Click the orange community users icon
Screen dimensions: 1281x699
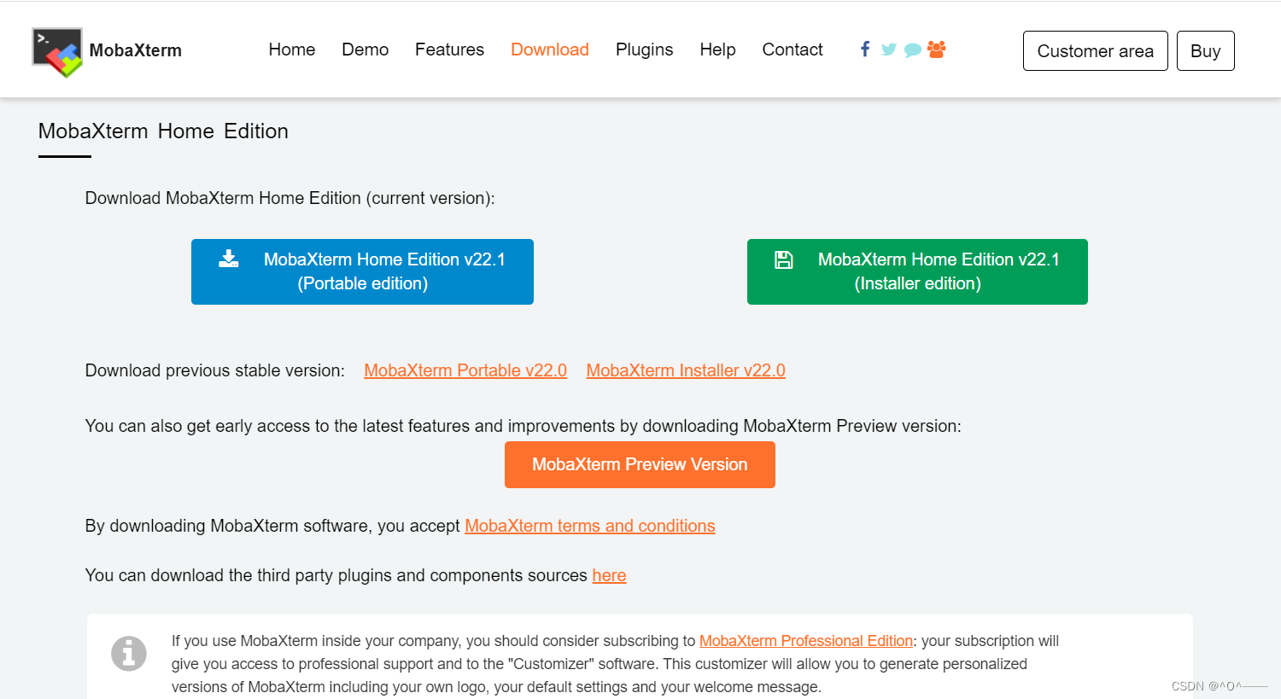(x=936, y=50)
